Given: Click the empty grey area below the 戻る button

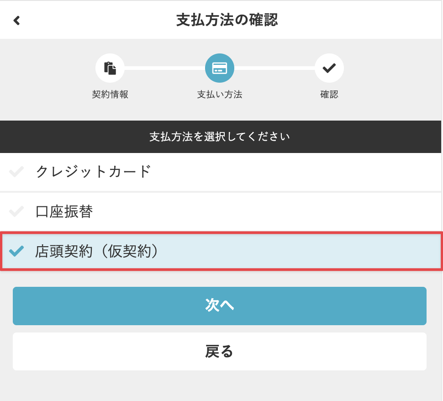Looking at the screenshot, I should coord(220,386).
